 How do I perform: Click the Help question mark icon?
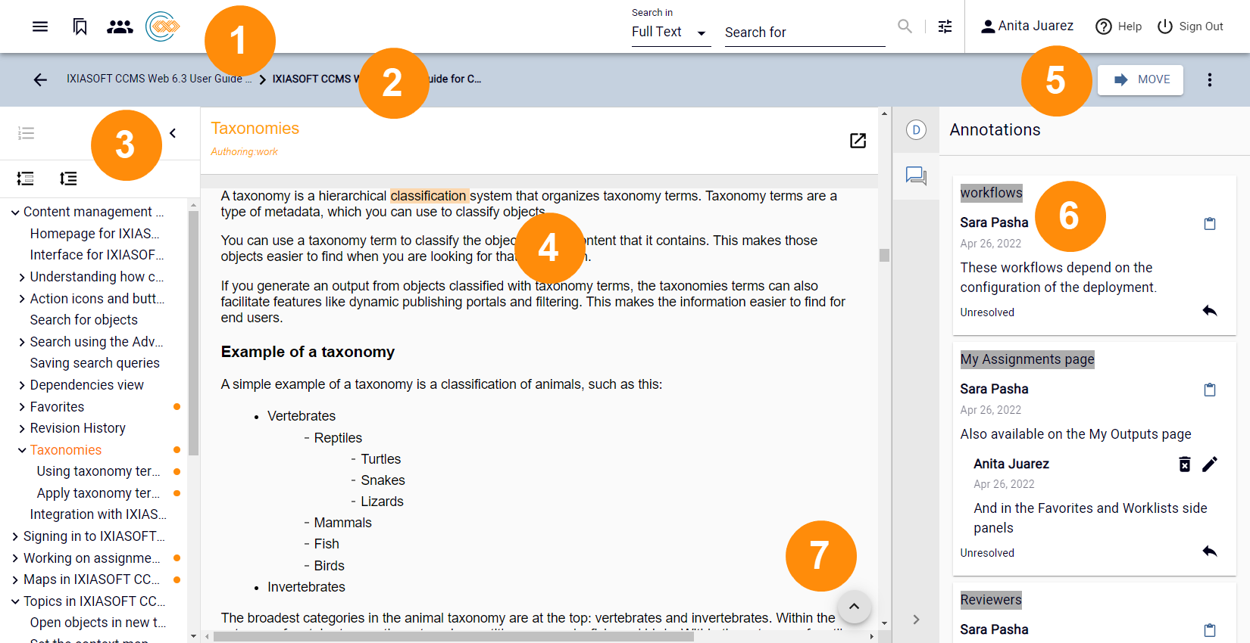(1104, 26)
